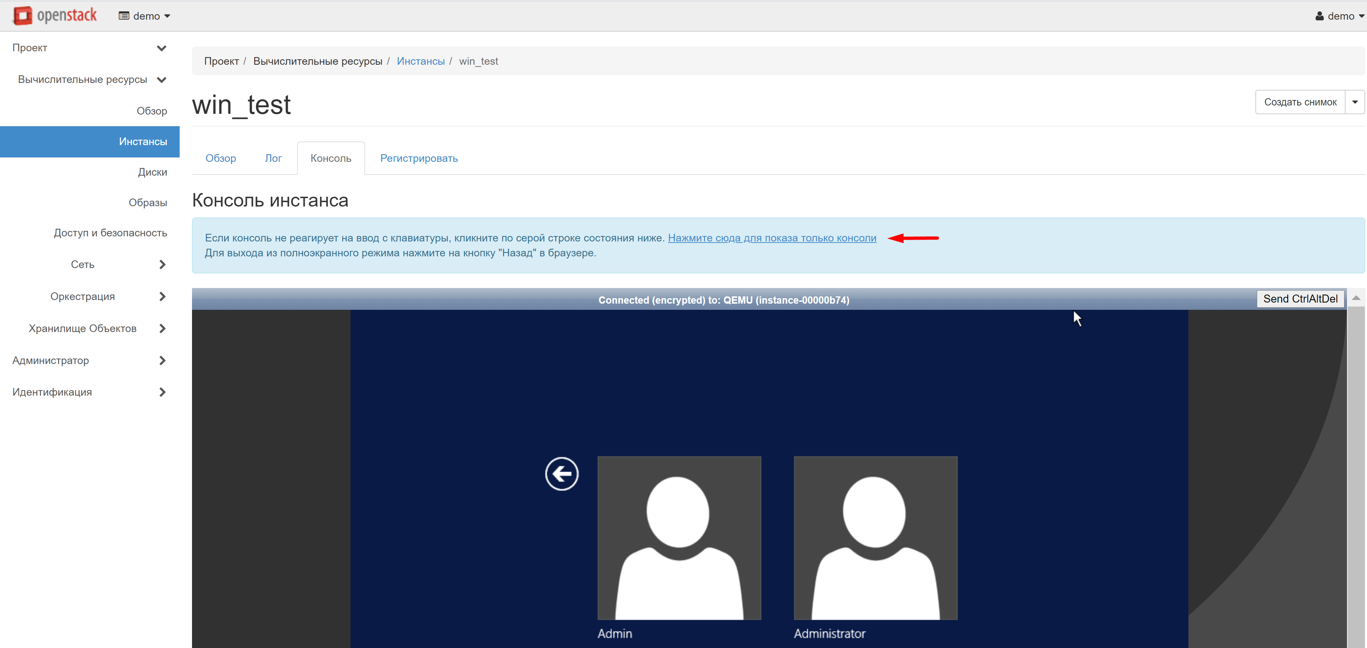Image resolution: width=1367 pixels, height=648 pixels.
Task: Expand the Идентификация sidebar section
Action: pos(90,392)
